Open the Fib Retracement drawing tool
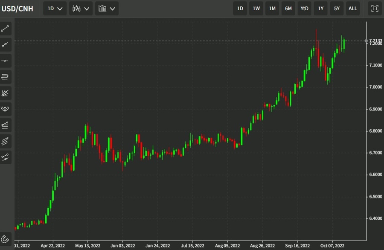Image resolution: width=384 pixels, height=250 pixels. click(5, 76)
